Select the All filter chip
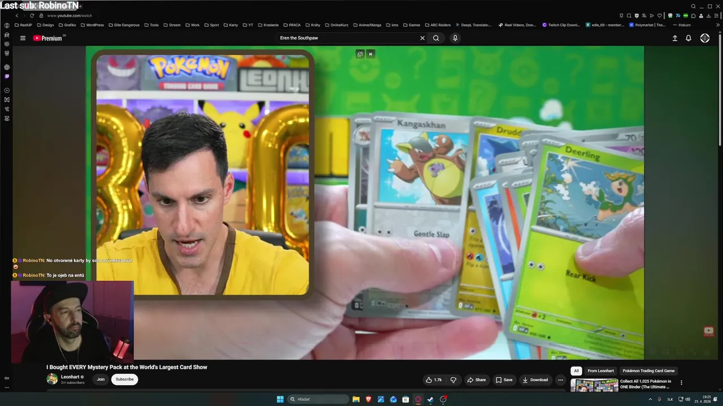 pos(576,371)
